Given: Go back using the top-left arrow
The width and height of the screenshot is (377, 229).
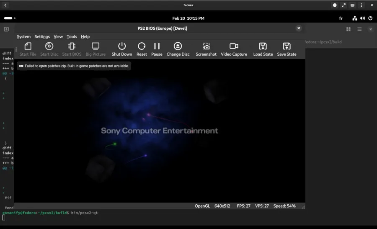Looking at the screenshot, I should click(5, 5).
